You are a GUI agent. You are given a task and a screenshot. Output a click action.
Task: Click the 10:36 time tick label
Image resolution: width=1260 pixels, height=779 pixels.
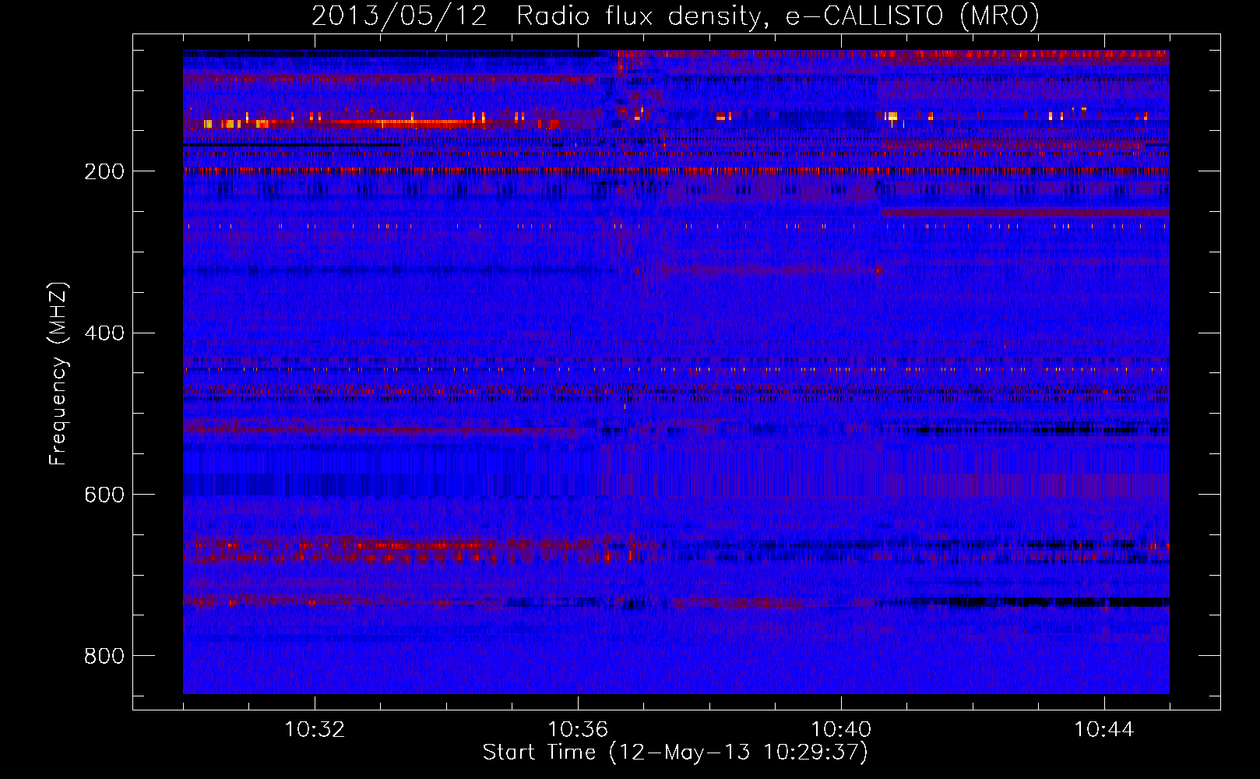(578, 730)
